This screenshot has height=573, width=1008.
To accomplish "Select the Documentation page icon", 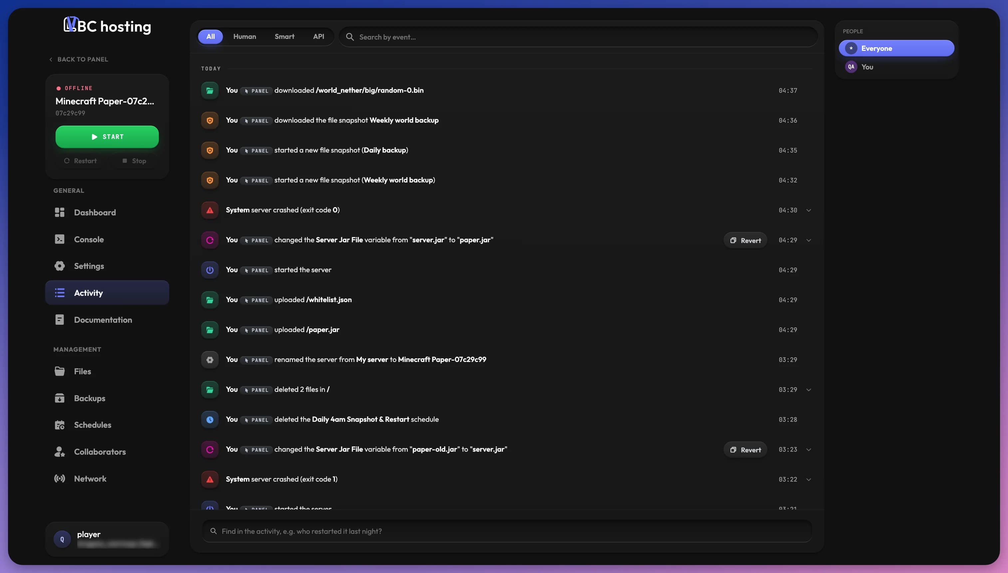I will pyautogui.click(x=60, y=320).
